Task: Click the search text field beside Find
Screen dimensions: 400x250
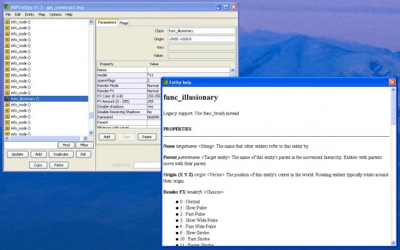Action: click(31, 145)
